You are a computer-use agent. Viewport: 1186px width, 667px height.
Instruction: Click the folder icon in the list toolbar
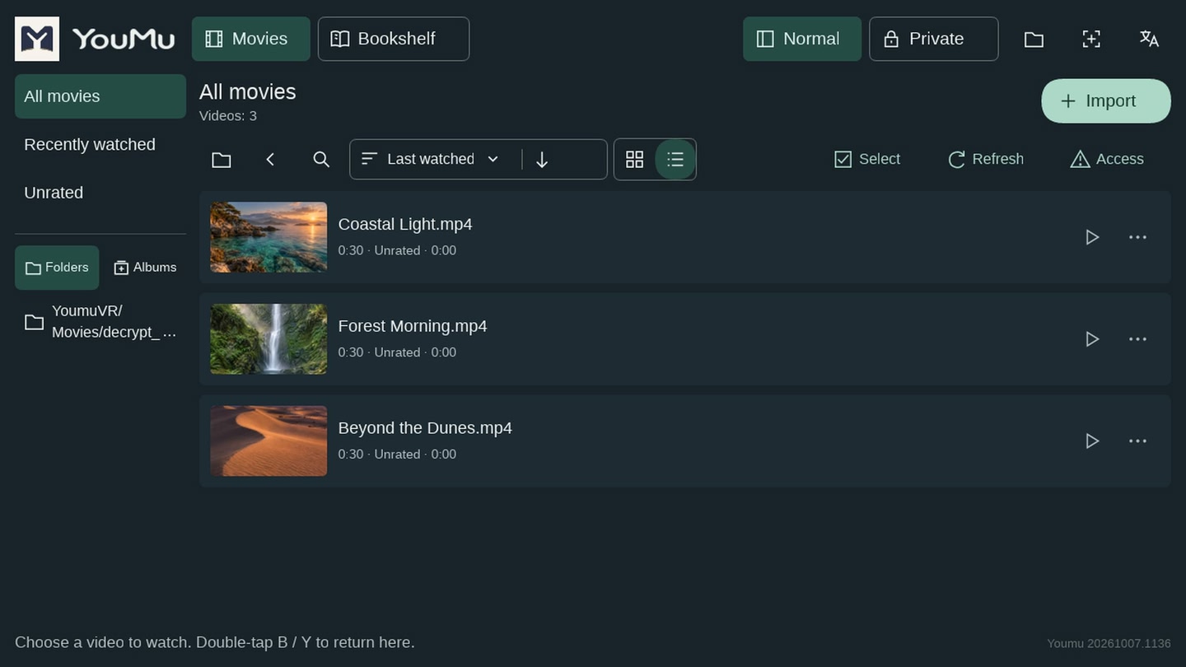(222, 159)
